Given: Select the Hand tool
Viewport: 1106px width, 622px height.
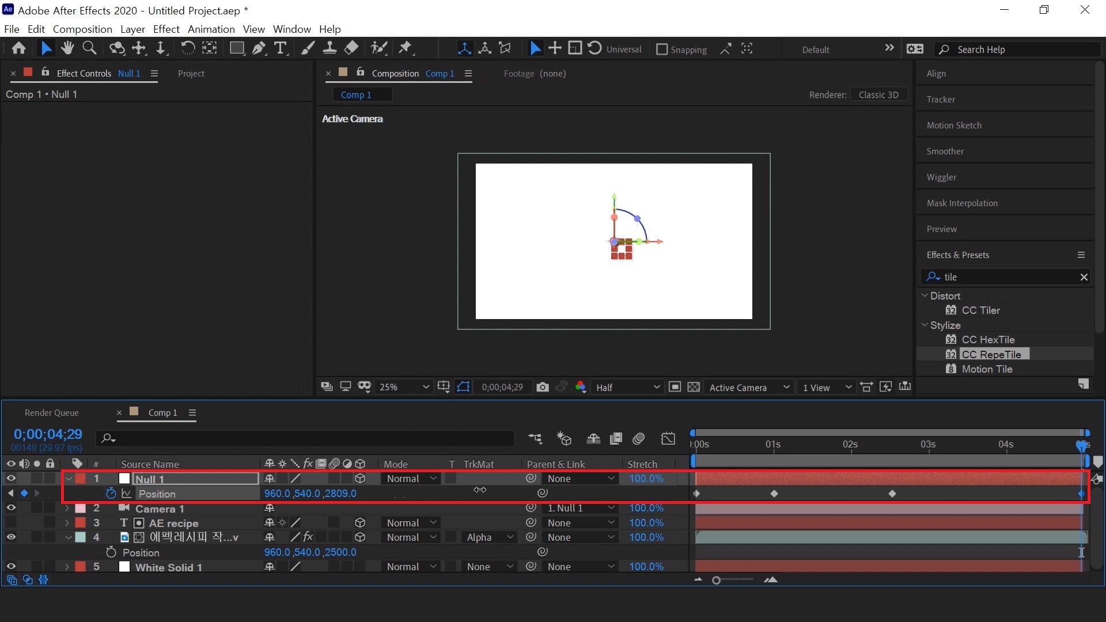Looking at the screenshot, I should (67, 48).
